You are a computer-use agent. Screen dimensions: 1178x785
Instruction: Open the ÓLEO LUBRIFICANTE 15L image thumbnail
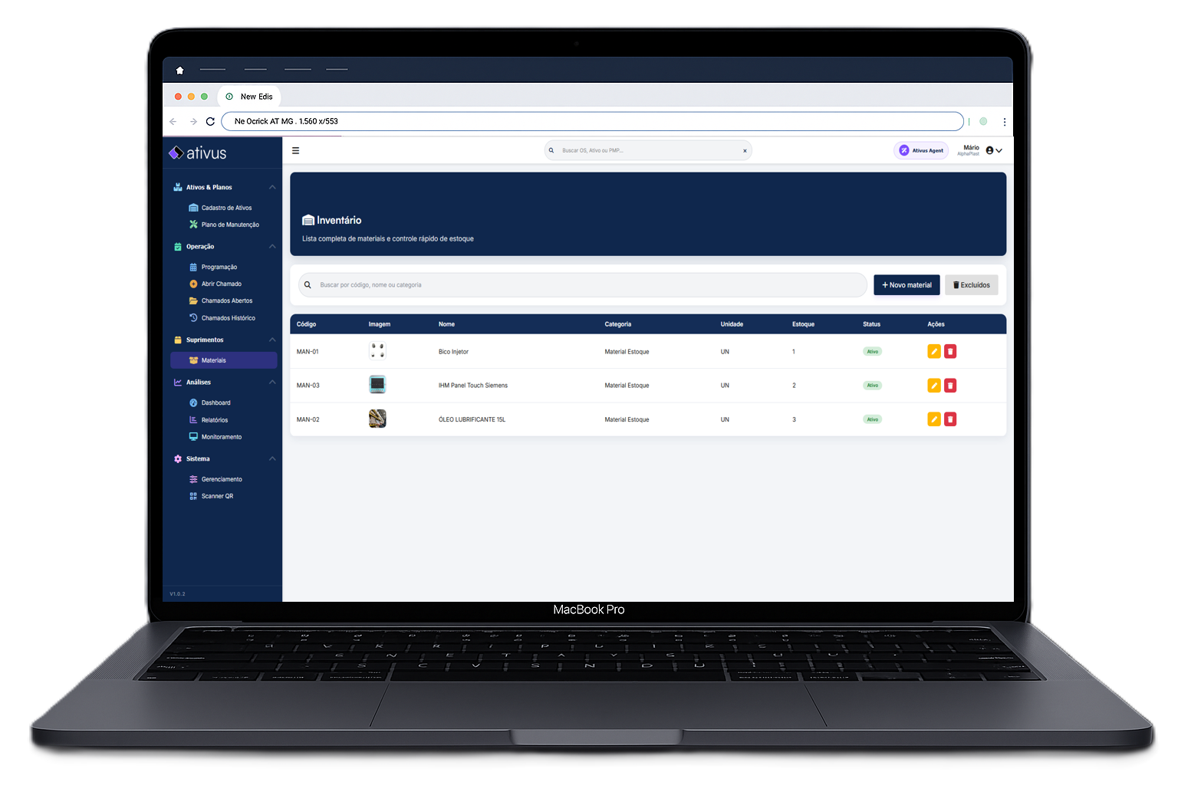(377, 419)
